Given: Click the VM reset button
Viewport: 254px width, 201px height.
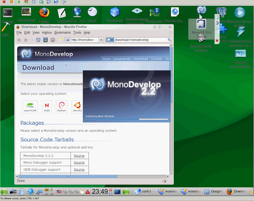Looking at the screenshot, I should [x=26, y=2].
